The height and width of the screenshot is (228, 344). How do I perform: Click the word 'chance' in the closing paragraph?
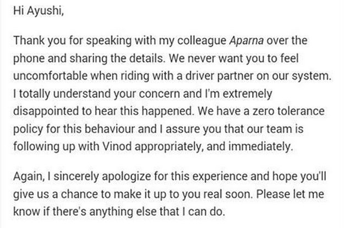79,194
